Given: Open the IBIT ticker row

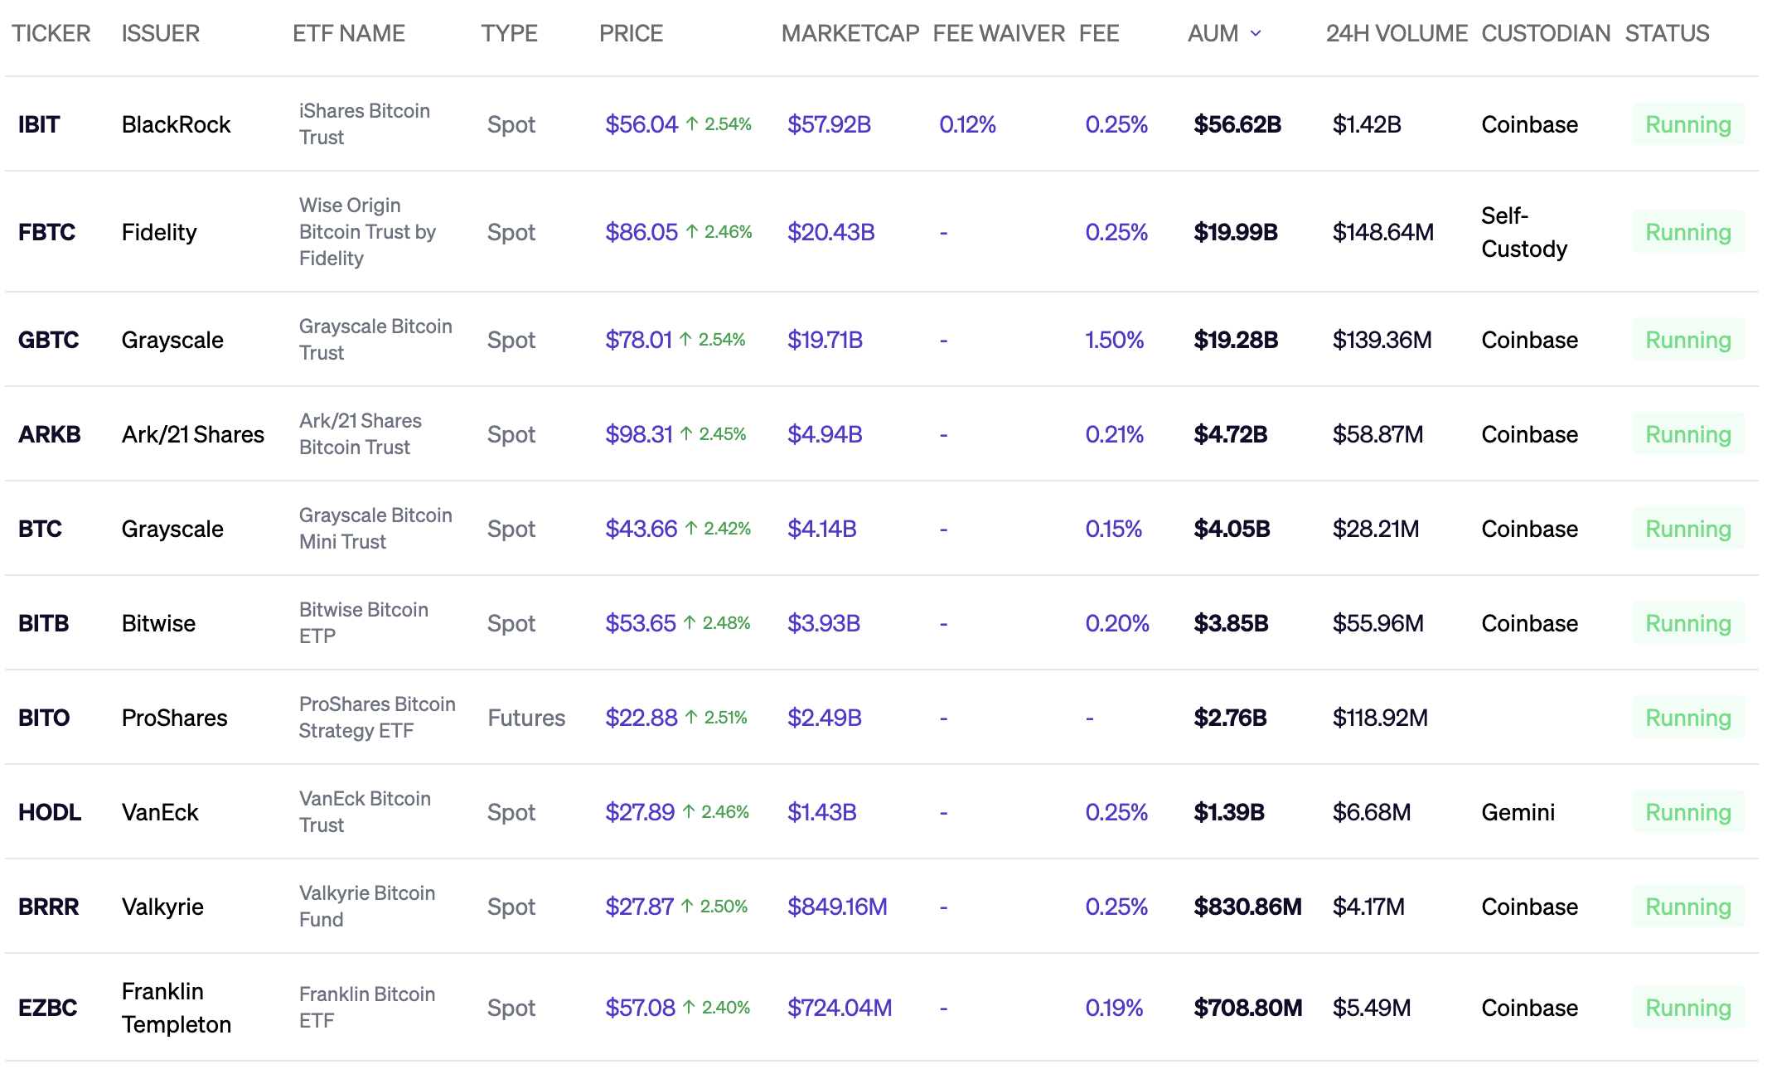Looking at the screenshot, I should [39, 124].
